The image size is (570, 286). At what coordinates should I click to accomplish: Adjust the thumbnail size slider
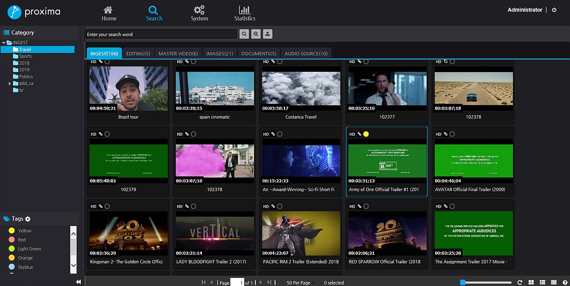(485, 283)
